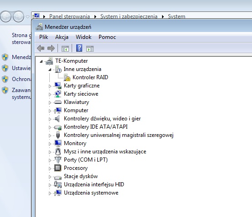Click the Procesory chip icon
Viewport: 252px width, 217px height.
[58, 168]
